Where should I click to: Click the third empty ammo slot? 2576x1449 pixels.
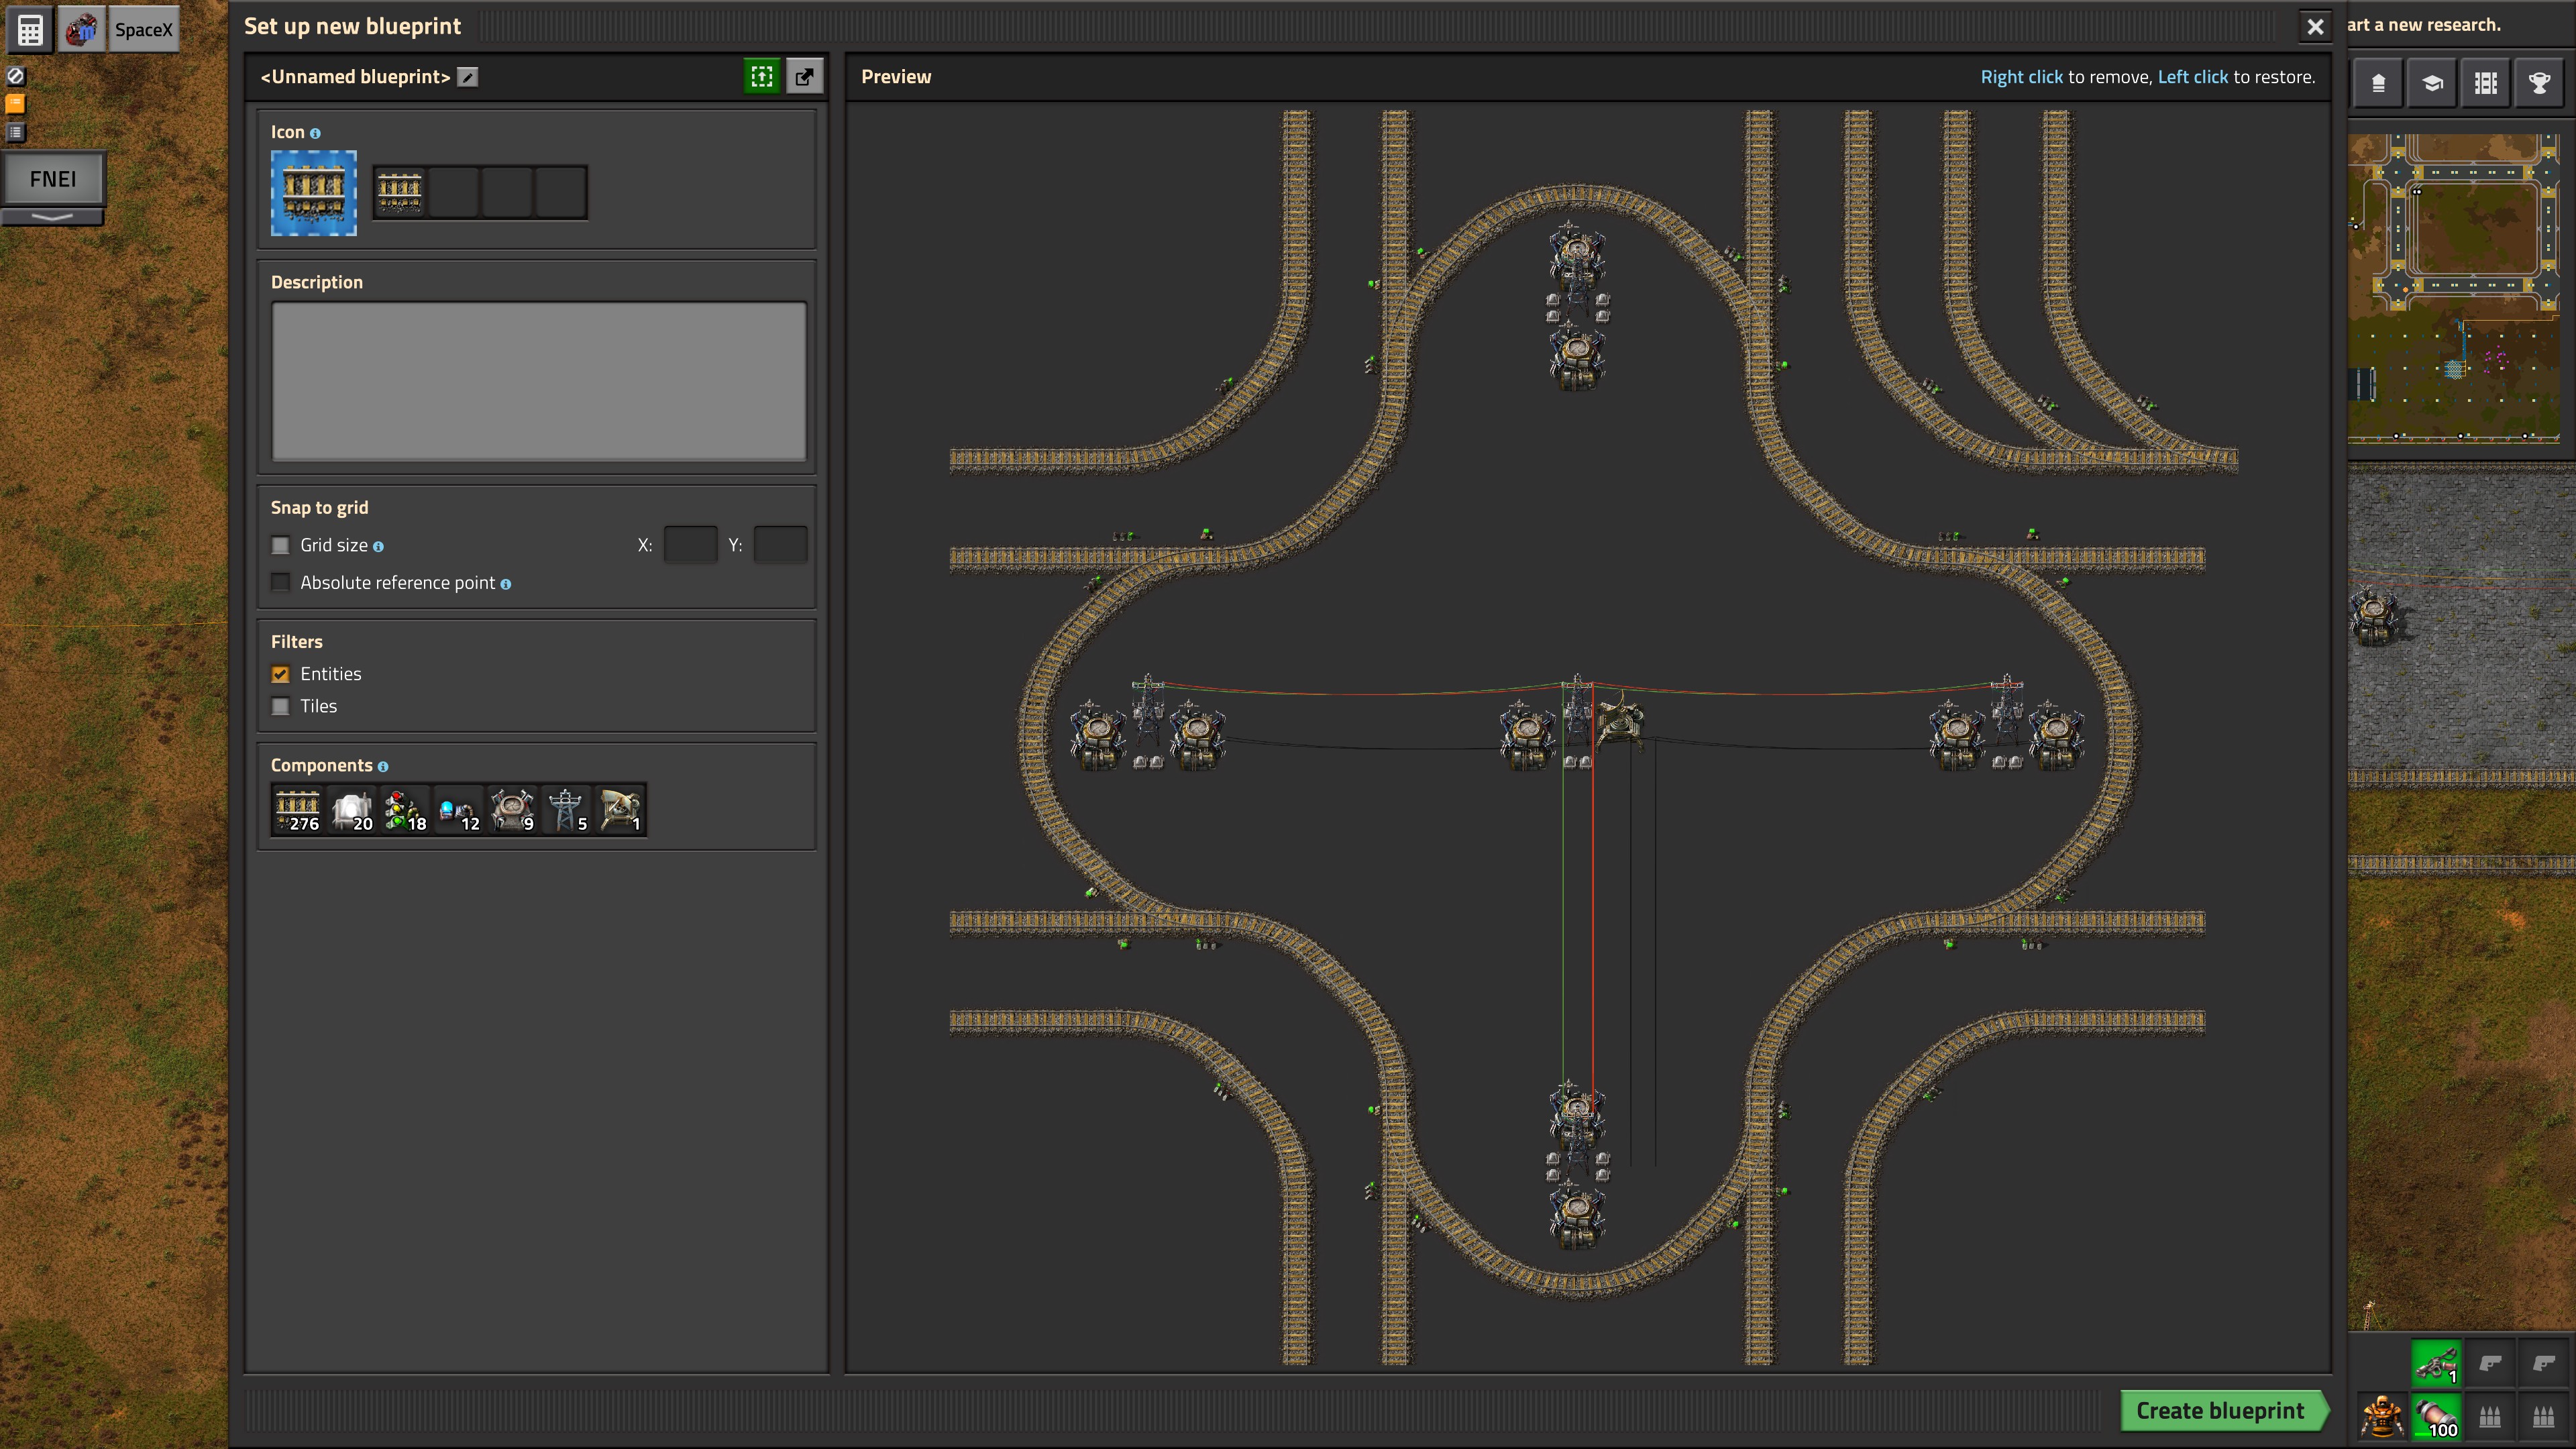click(2543, 1417)
